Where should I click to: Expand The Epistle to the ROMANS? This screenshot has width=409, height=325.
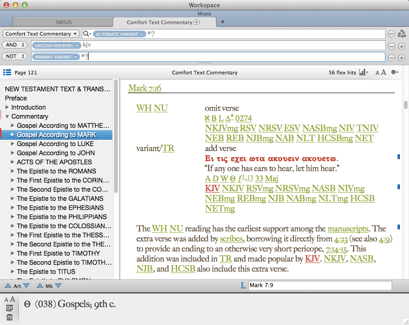click(12, 171)
